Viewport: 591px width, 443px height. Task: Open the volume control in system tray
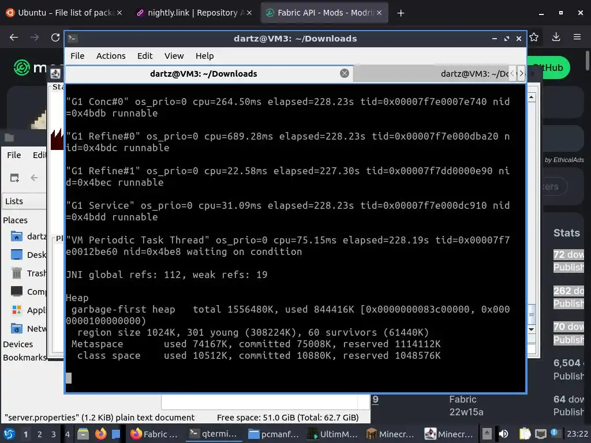click(x=503, y=434)
